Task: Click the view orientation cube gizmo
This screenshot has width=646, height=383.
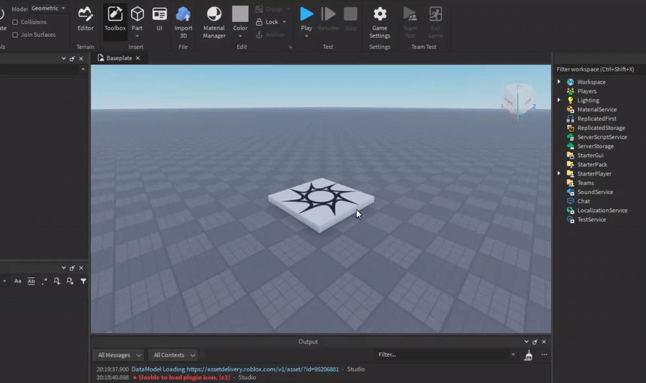Action: [x=518, y=101]
